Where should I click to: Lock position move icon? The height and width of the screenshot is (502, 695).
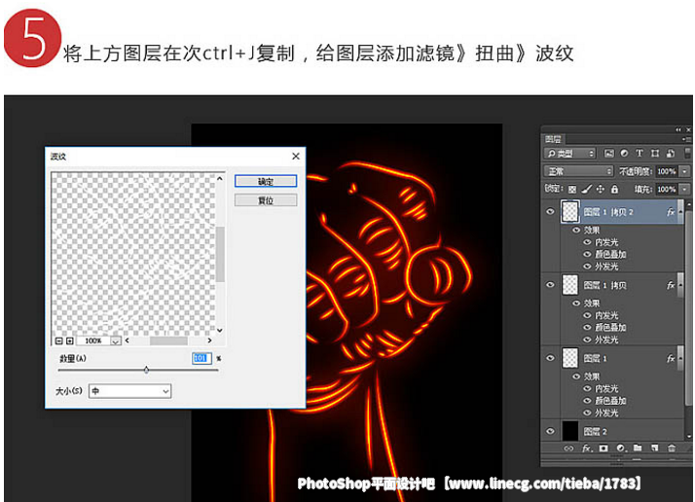coord(601,189)
